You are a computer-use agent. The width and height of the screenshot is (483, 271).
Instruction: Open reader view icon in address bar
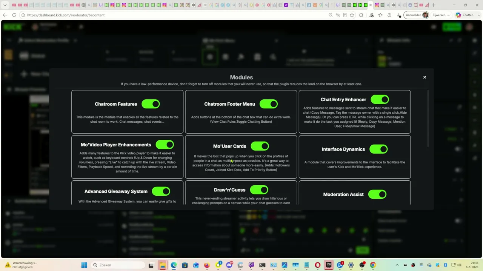(x=345, y=15)
